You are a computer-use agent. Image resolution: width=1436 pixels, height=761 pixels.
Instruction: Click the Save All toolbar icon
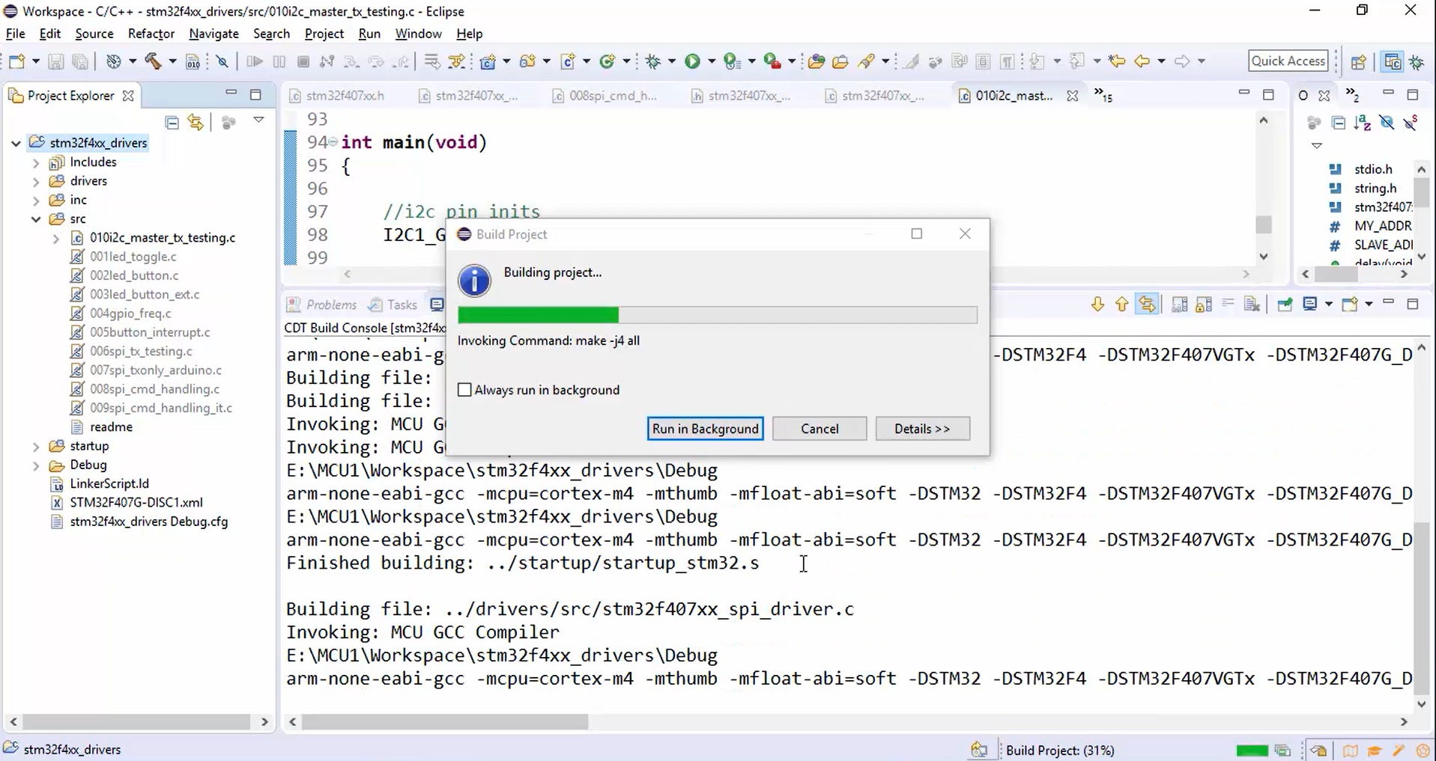coord(79,61)
